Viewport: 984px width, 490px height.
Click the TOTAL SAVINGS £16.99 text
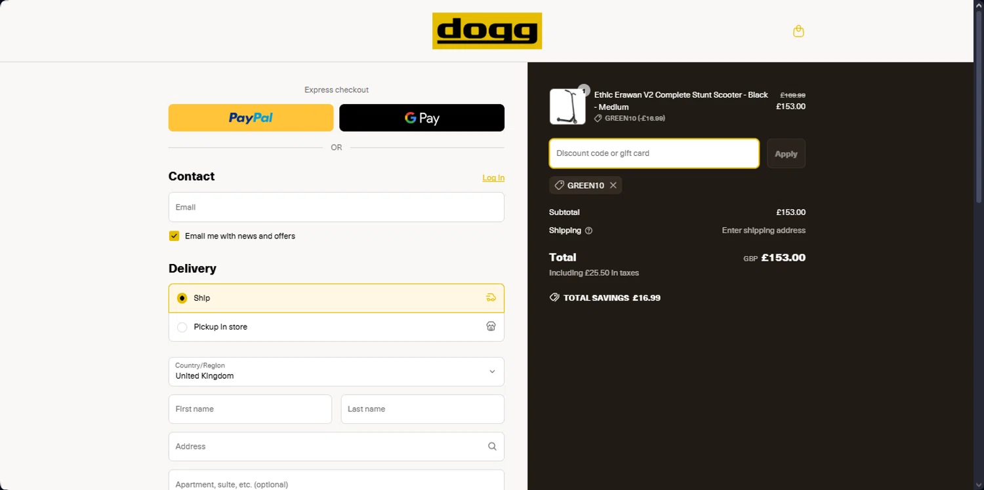(612, 297)
